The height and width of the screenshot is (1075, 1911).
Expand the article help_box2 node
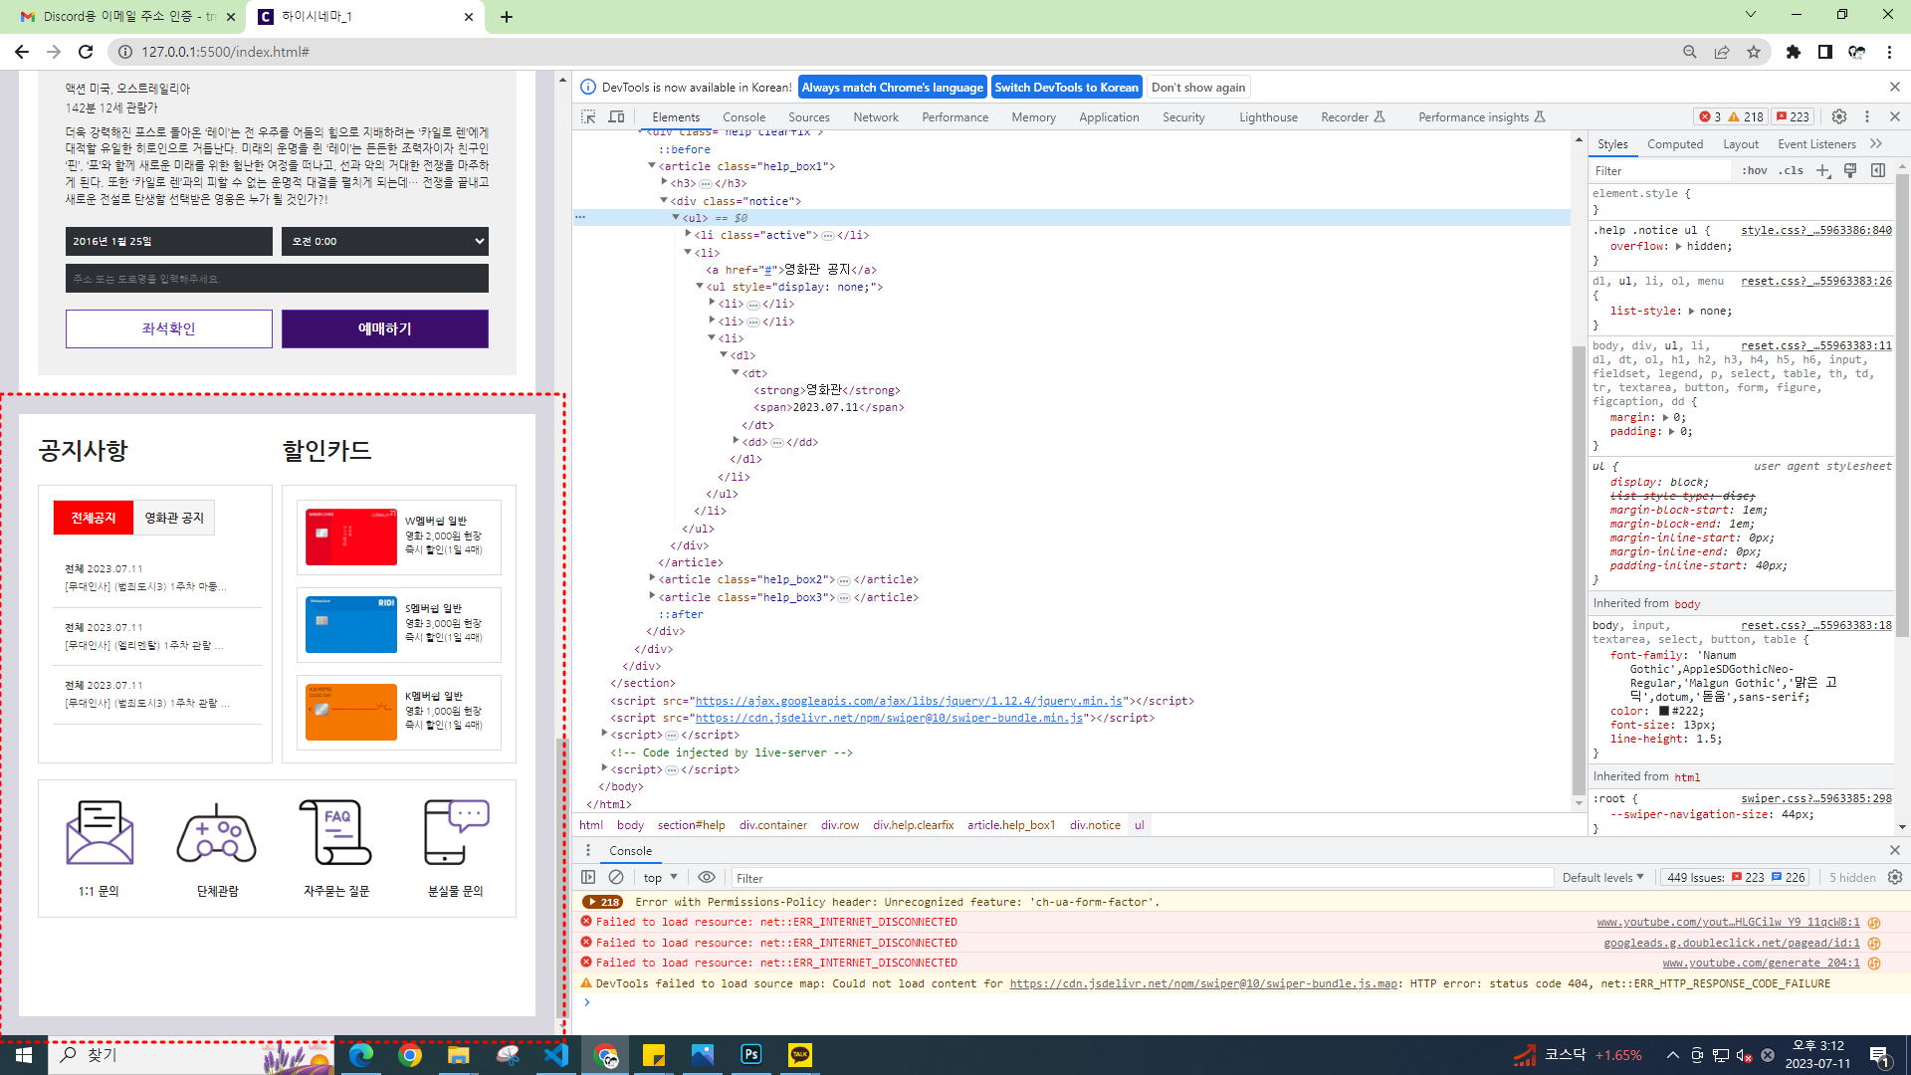[653, 578]
